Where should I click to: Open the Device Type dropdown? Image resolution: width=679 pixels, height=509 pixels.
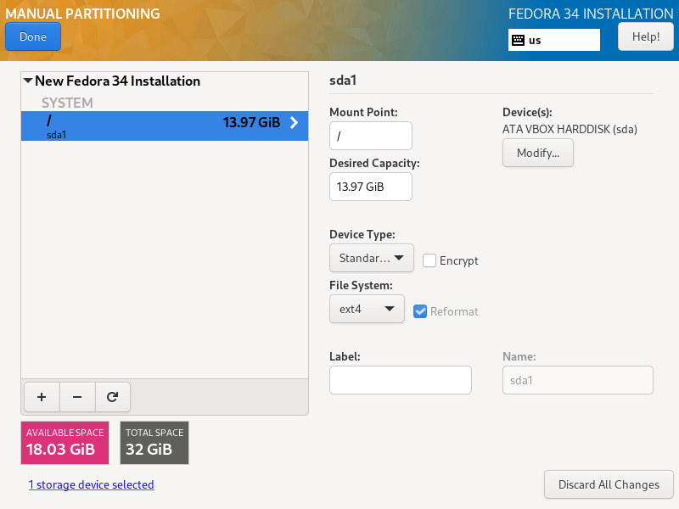tap(371, 258)
